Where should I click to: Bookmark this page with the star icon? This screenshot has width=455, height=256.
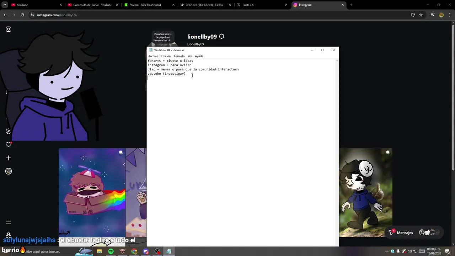click(421, 15)
